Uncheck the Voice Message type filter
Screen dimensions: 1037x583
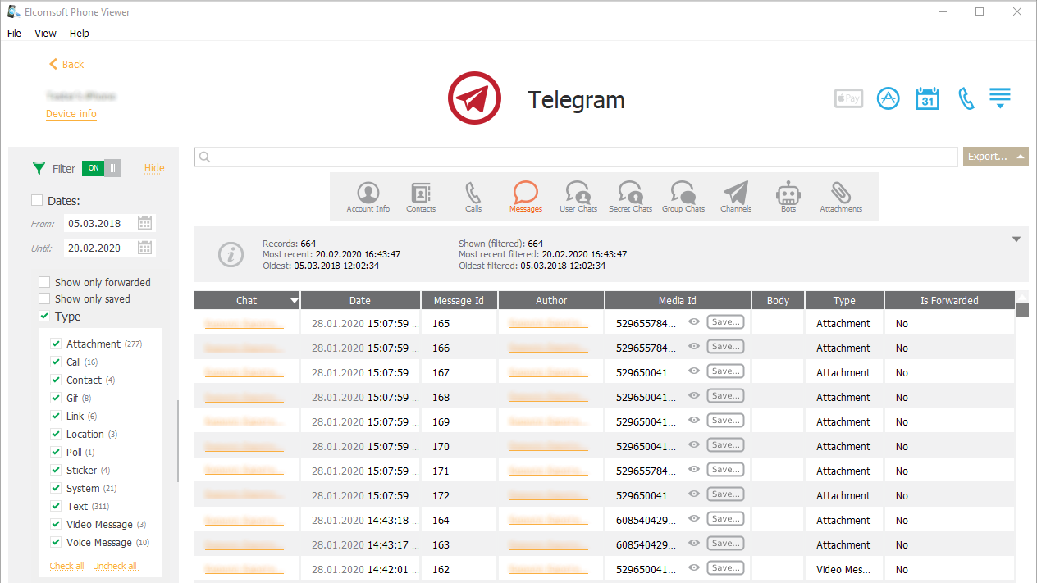tap(56, 542)
